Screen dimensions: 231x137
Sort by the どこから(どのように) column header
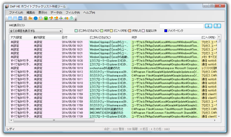click(x=109, y=37)
